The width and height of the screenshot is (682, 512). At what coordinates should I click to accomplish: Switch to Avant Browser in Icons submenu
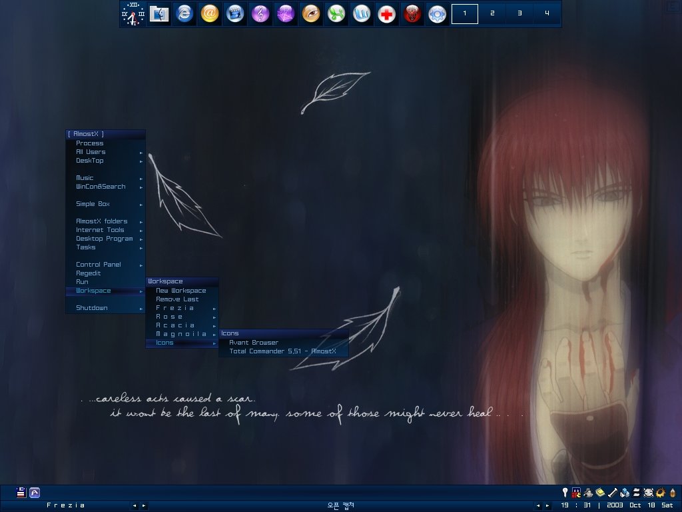click(284, 343)
